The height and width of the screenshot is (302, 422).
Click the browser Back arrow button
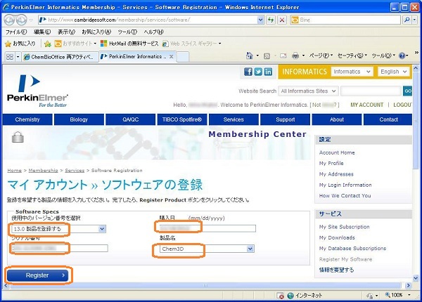(10, 20)
